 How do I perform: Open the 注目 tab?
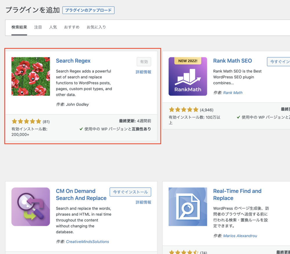38,27
